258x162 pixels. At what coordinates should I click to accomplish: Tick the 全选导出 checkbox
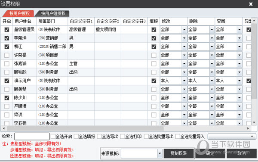(x=99, y=137)
